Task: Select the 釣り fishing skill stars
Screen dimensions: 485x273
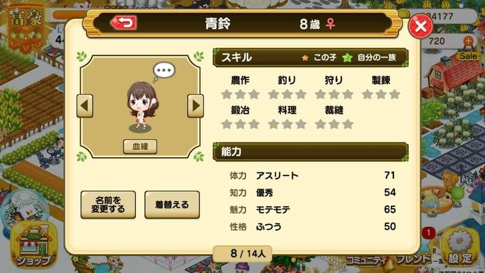Action: point(287,95)
